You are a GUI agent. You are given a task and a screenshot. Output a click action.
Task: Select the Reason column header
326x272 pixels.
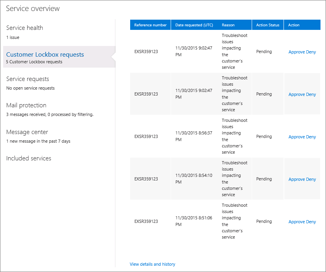pyautogui.click(x=228, y=25)
